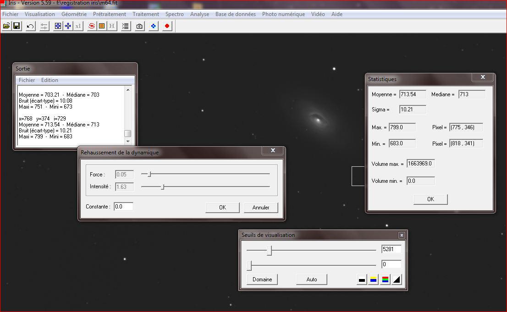
Task: Click the lower threshold slider handle
Action: 249,265
